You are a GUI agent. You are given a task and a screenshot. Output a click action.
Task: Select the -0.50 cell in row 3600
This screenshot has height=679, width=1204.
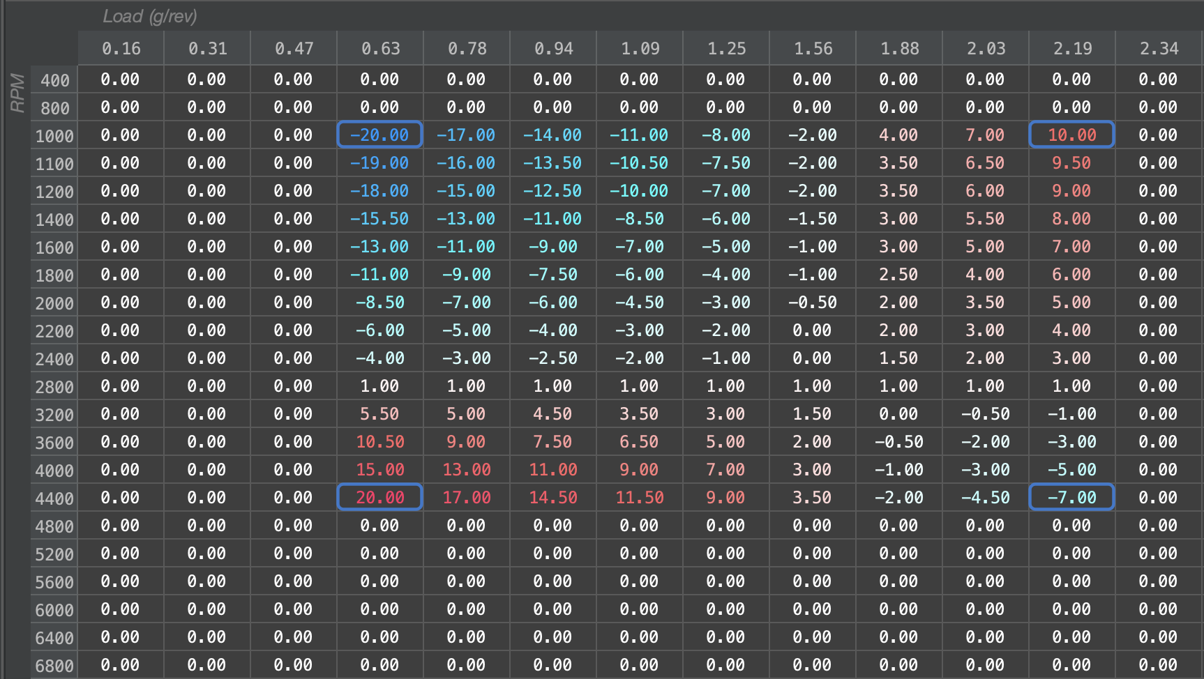tap(899, 441)
